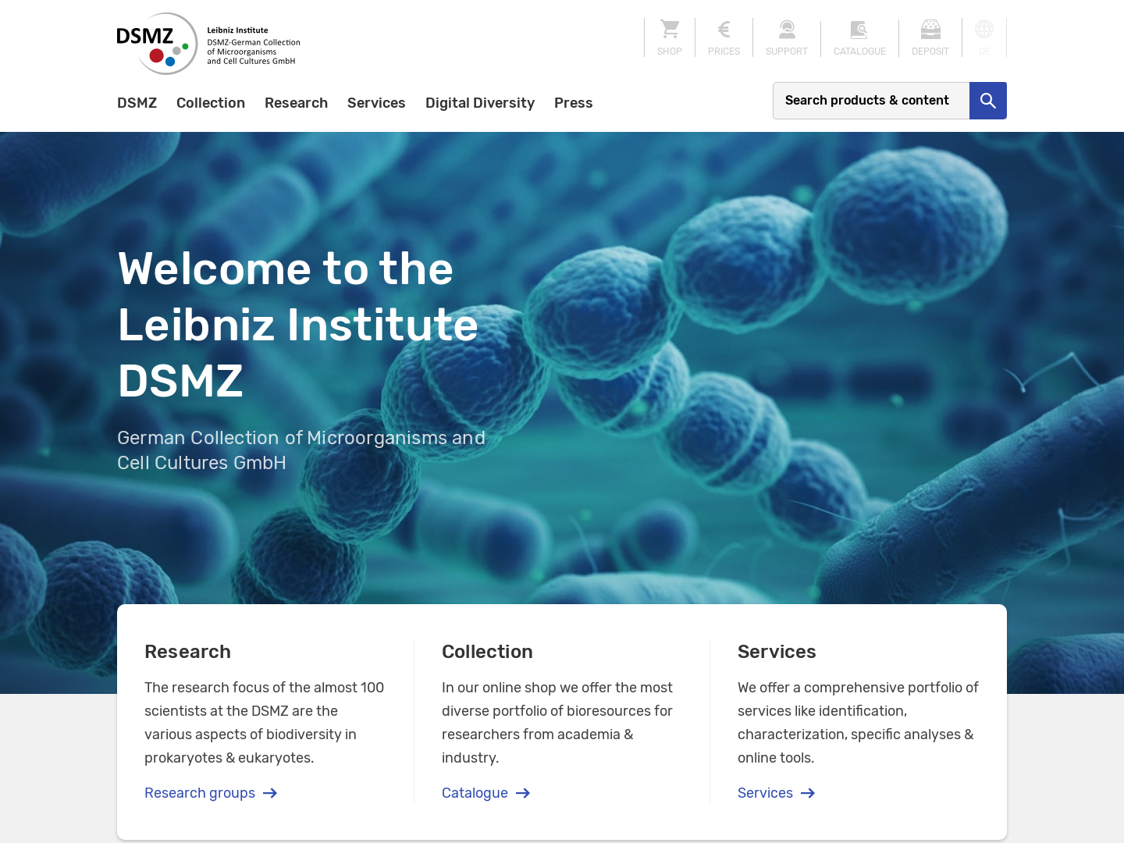Click the arrow next to Services link
Viewport: 1124px width, 843px height.
(x=808, y=793)
